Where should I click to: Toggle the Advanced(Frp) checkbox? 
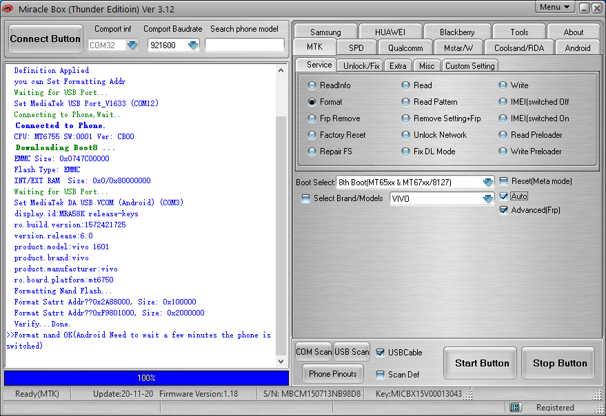click(x=503, y=210)
